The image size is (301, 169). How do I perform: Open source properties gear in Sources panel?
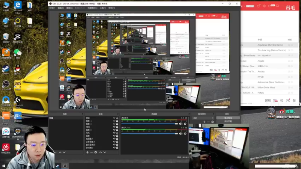tap(96, 152)
